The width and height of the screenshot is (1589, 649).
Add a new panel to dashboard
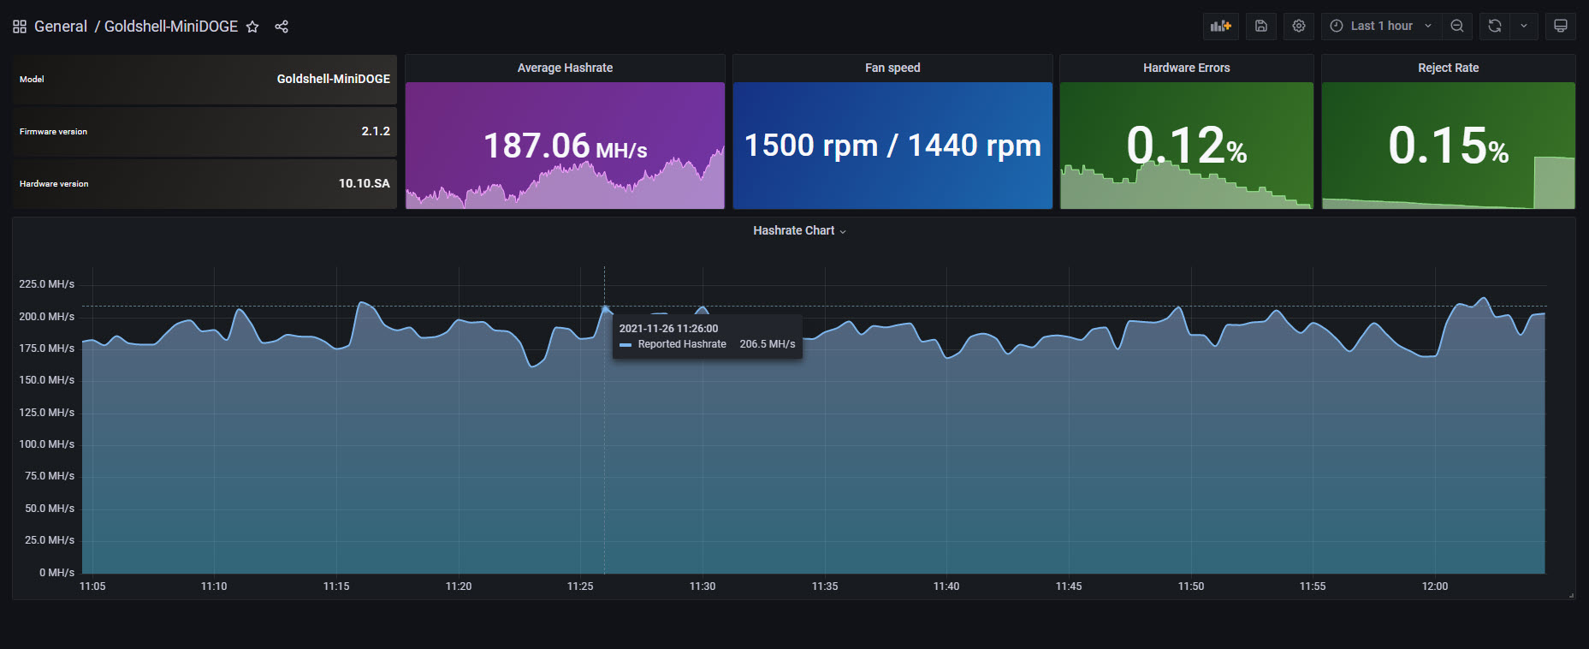[x=1220, y=26]
